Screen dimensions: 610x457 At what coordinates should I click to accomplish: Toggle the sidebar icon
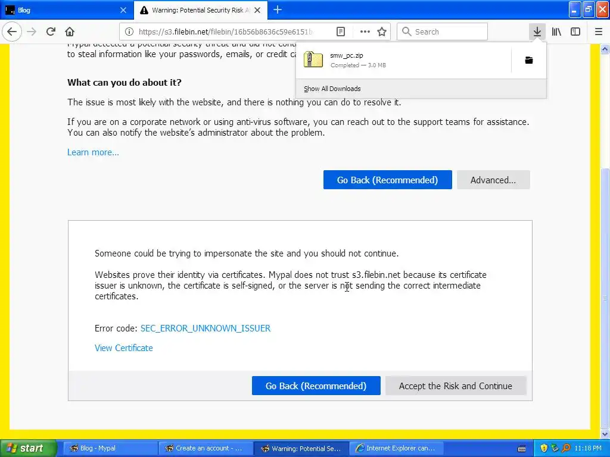pyautogui.click(x=575, y=32)
